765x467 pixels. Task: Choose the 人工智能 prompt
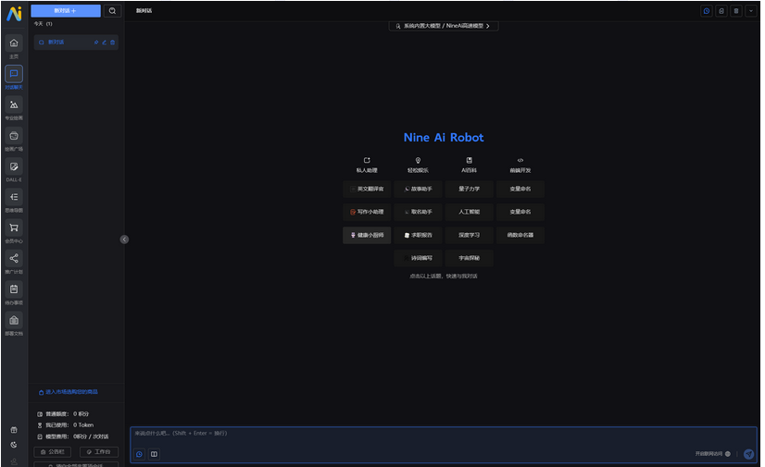[469, 212]
